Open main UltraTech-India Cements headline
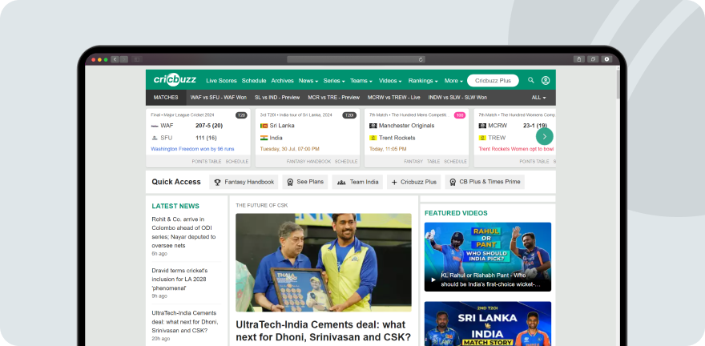The image size is (705, 346). point(324,331)
